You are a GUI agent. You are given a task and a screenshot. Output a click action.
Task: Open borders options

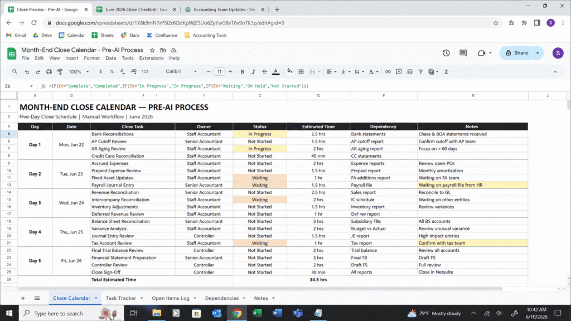point(301,72)
